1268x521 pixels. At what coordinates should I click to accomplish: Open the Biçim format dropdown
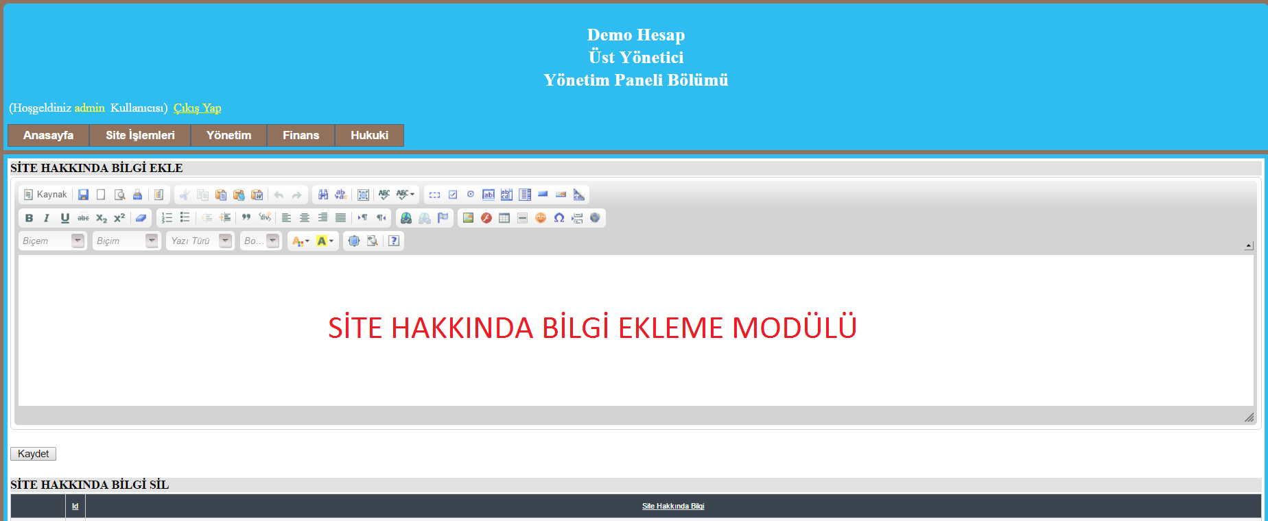click(x=152, y=241)
